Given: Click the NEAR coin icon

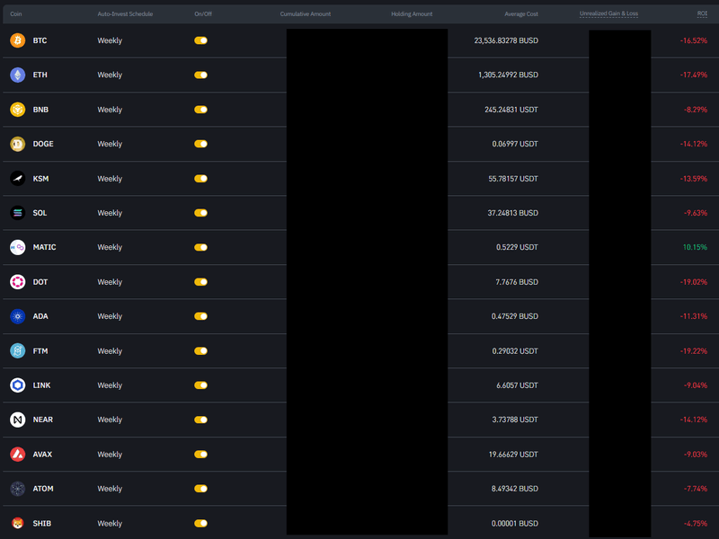Looking at the screenshot, I should coord(17,420).
